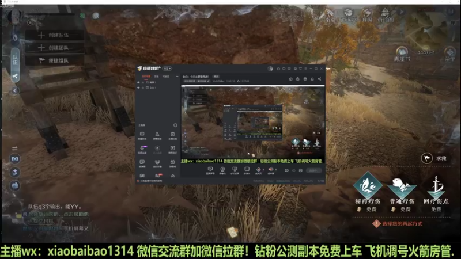461x259 pixels.
Task: Open right toolbox tool in top row
Action: [172, 136]
